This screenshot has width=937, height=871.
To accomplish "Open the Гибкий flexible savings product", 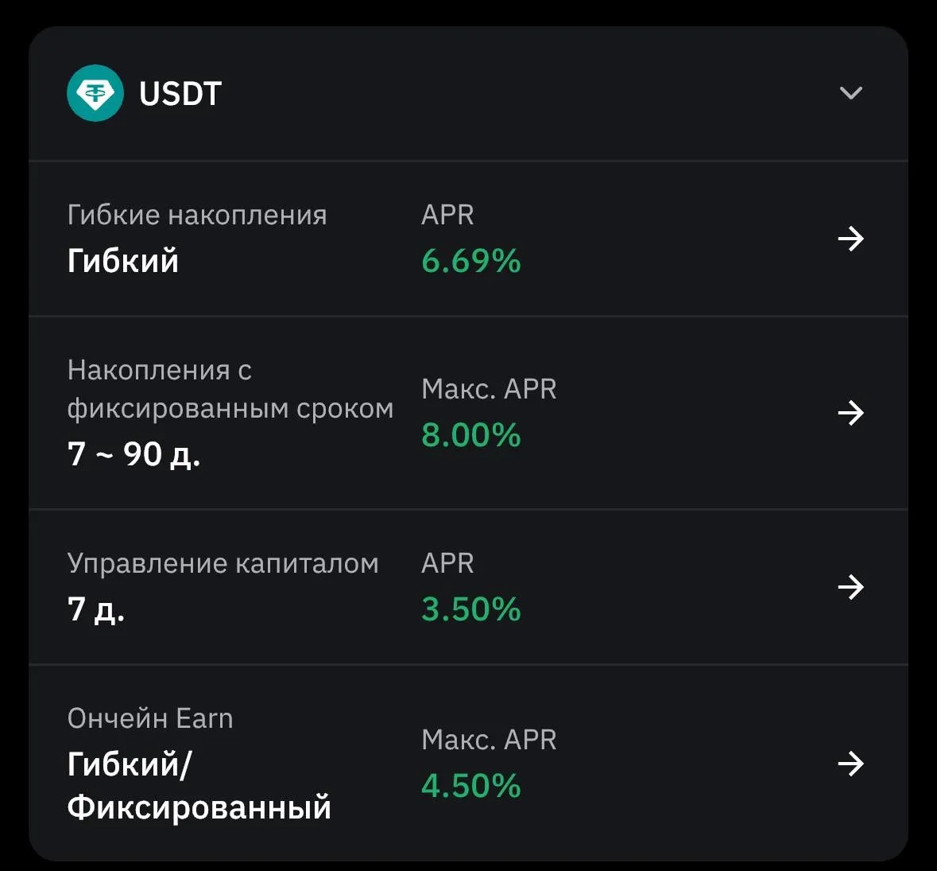I will [x=123, y=261].
